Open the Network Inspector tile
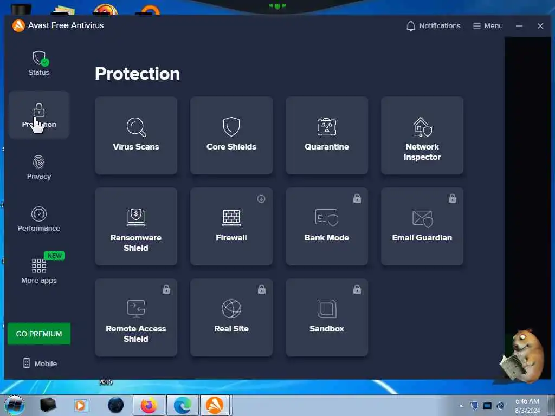This screenshot has height=416, width=555. (x=422, y=135)
